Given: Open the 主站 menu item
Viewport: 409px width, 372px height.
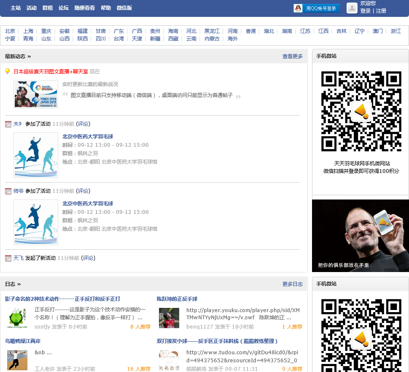Looking at the screenshot, I should pos(16,8).
